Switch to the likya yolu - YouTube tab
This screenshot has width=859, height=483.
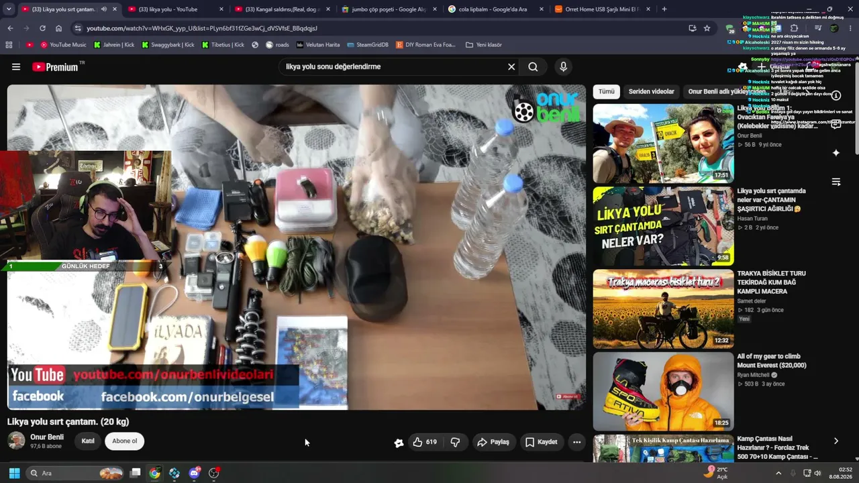pyautogui.click(x=176, y=9)
